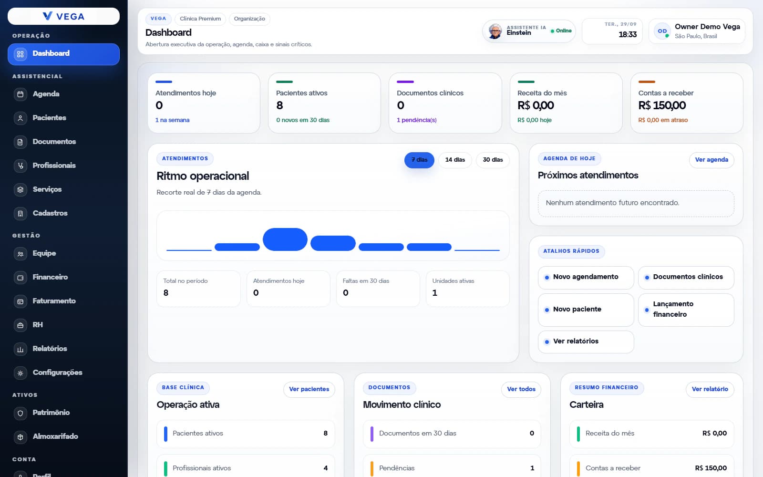
Task: Click the Ver pacientes button
Action: point(309,389)
